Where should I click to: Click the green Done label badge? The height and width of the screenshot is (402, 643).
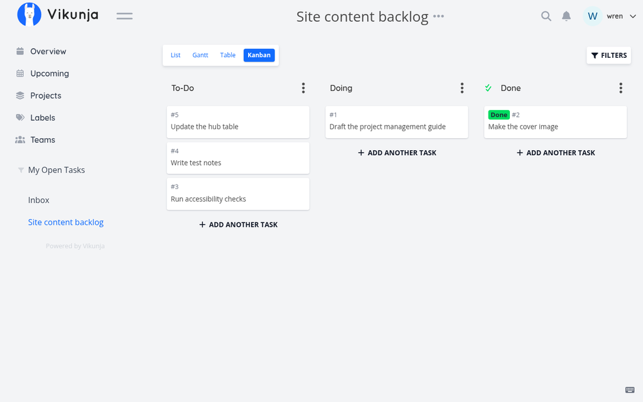coord(499,115)
